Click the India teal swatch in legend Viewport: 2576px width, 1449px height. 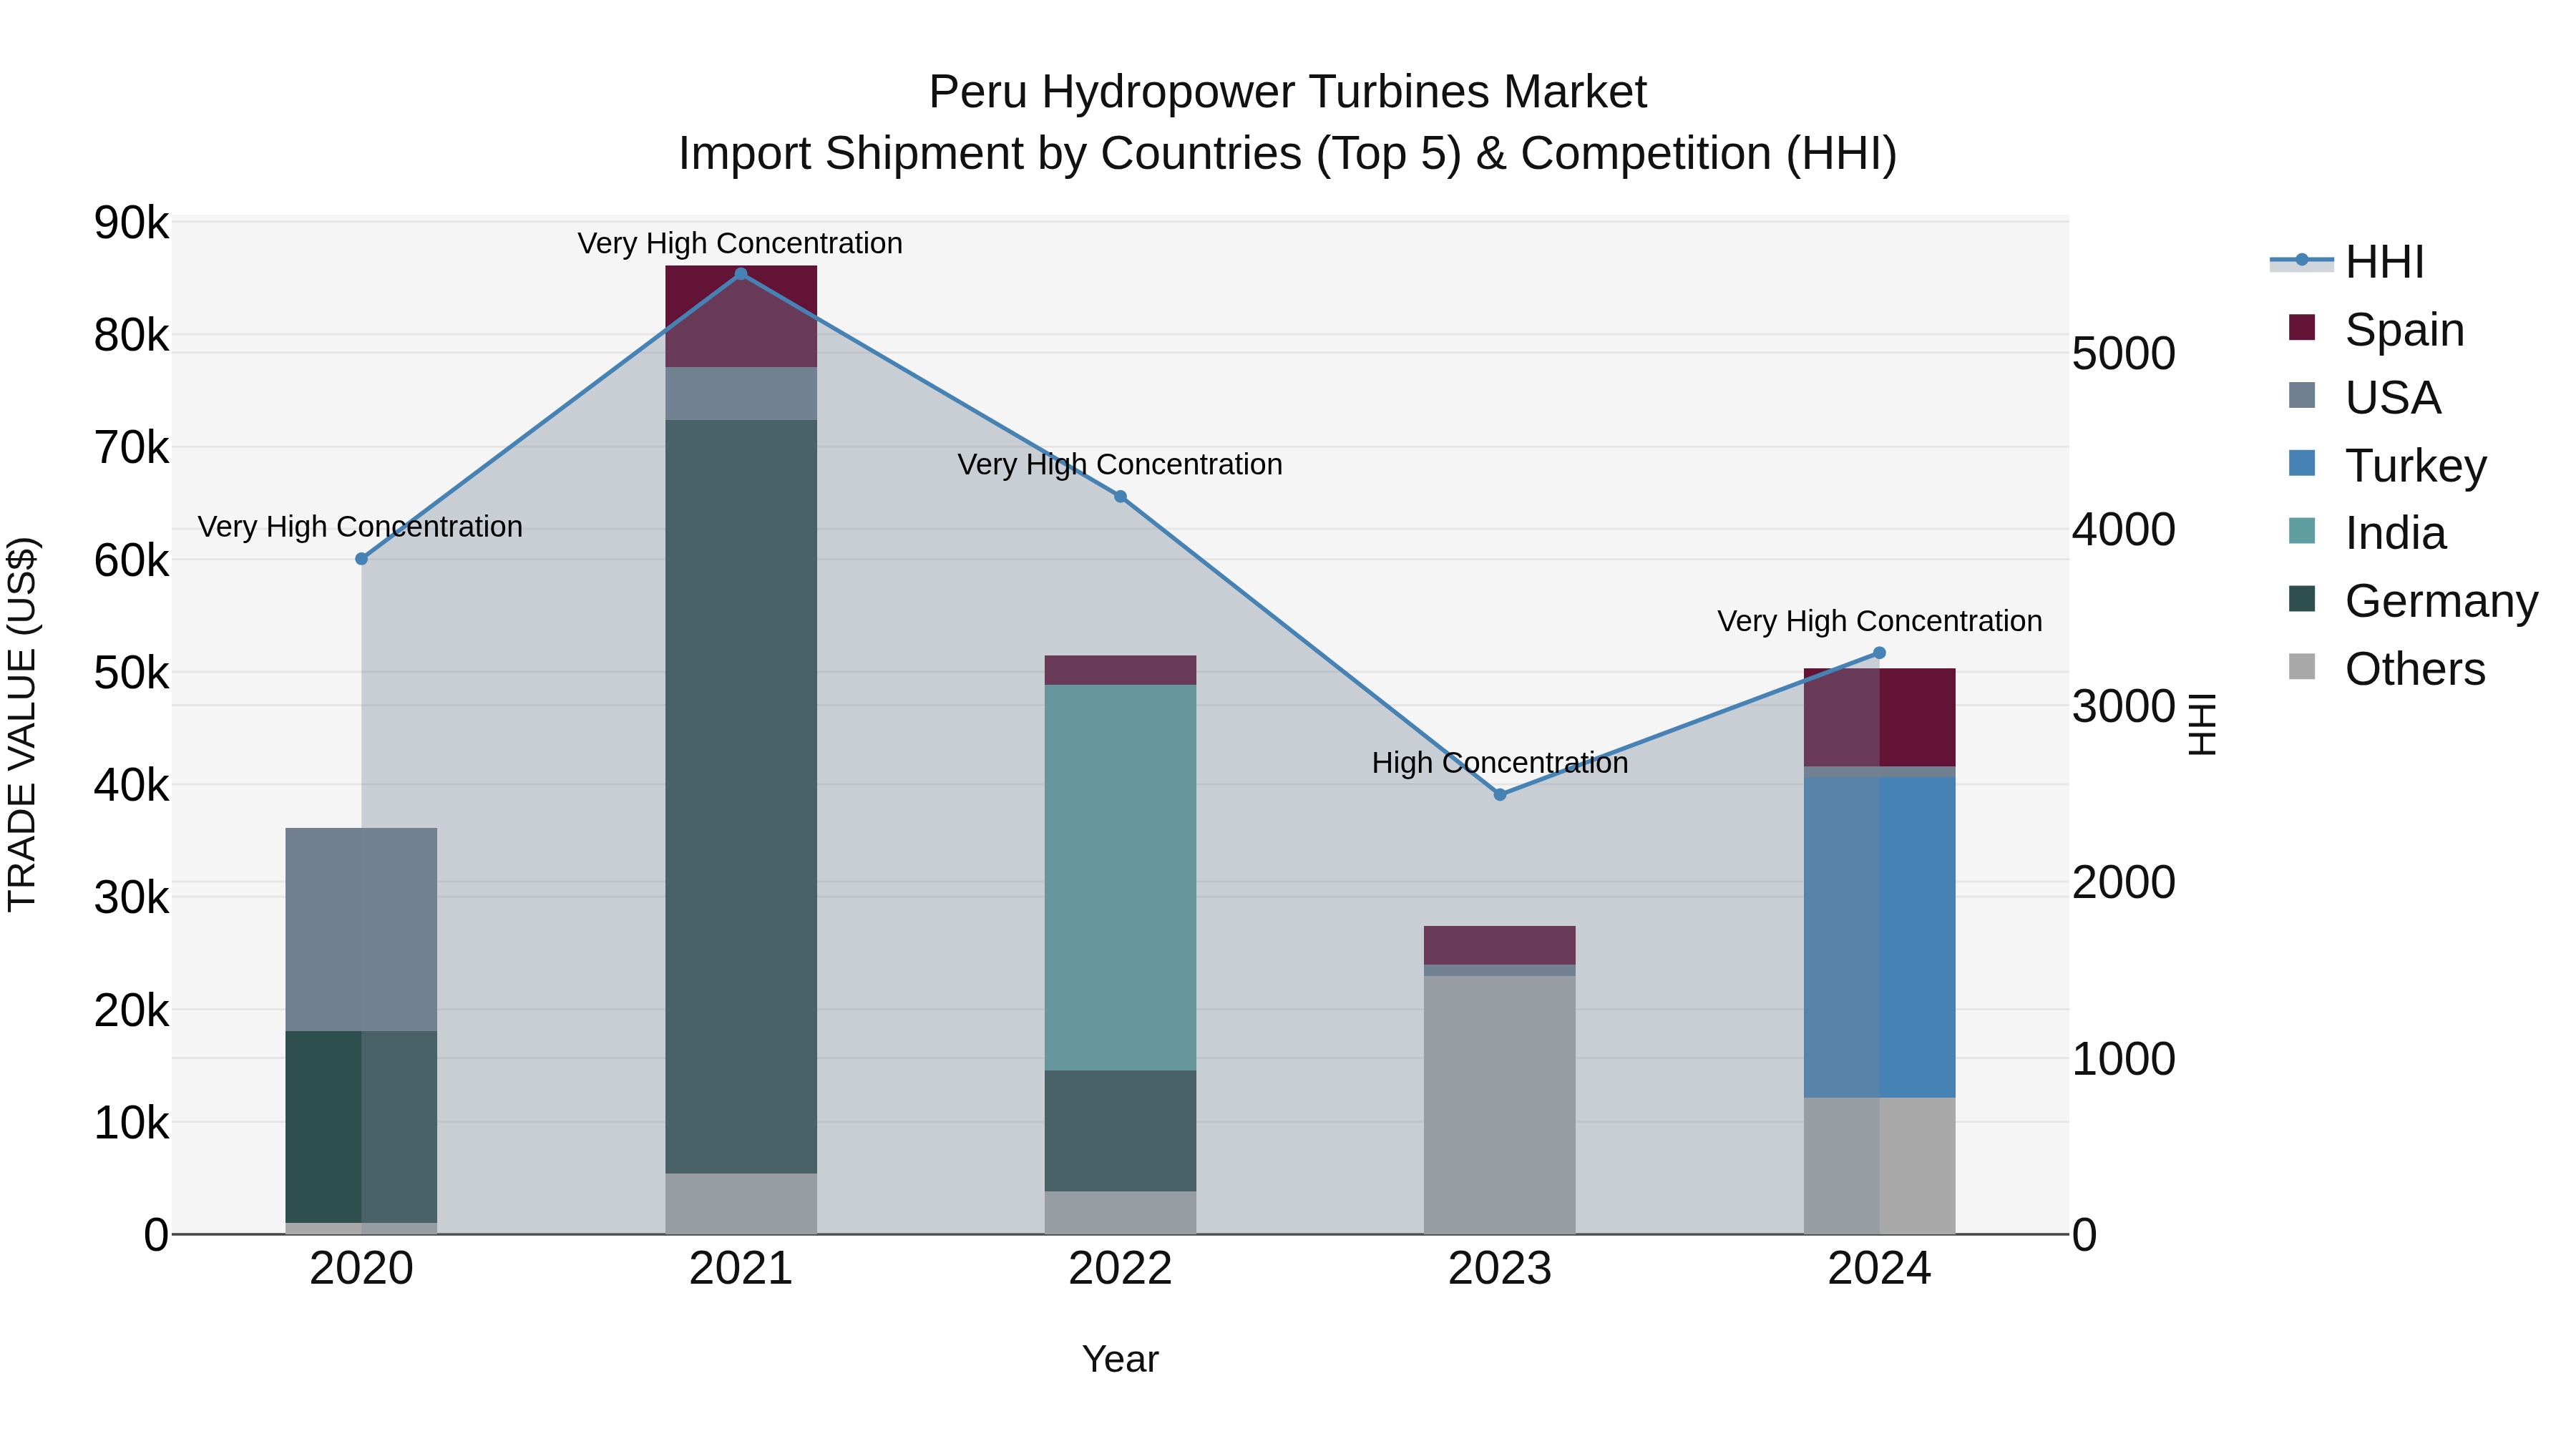click(x=2302, y=531)
